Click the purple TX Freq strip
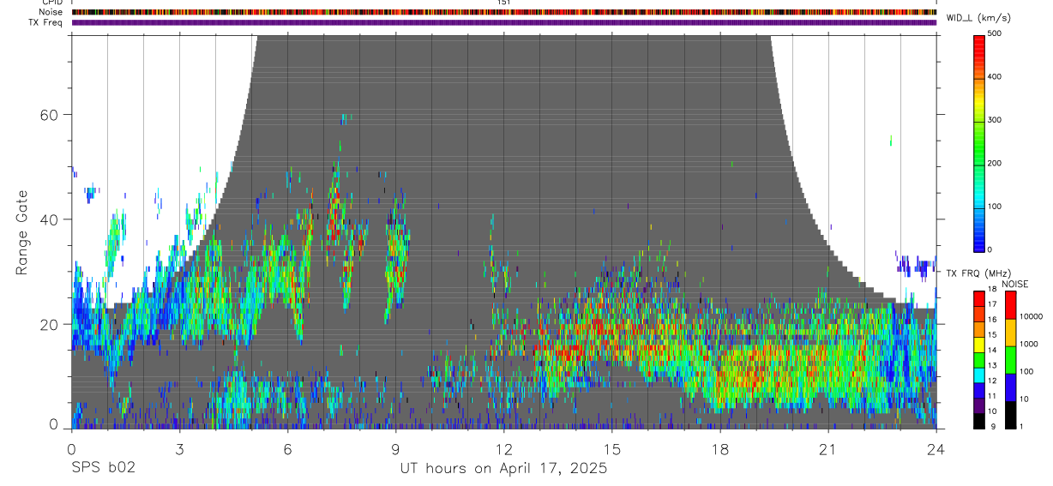Image resolution: width=1053 pixels, height=486 pixels. pos(504,22)
